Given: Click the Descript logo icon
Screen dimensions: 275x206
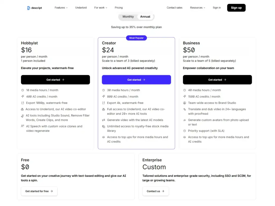Looking at the screenshot, I should (x=29, y=8).
